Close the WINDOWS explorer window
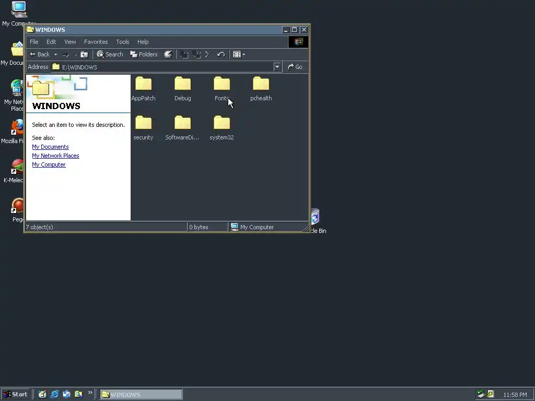The width and height of the screenshot is (535, 401). pos(304,30)
